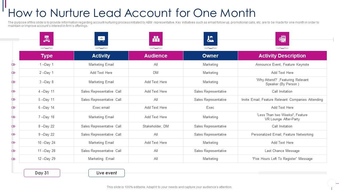Click the pink icon above the Type column
The width and height of the screenshot is (339, 190).
(x=47, y=39)
